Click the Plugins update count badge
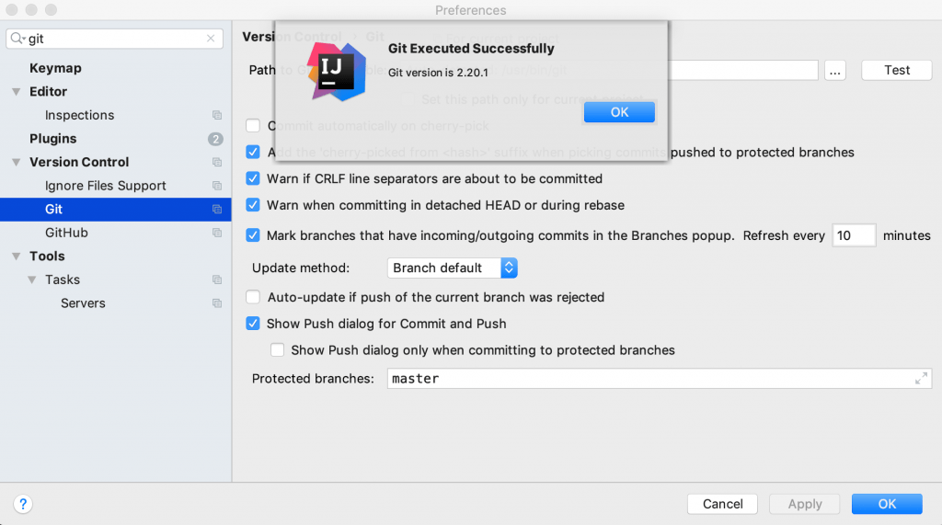The width and height of the screenshot is (942, 525). (215, 139)
